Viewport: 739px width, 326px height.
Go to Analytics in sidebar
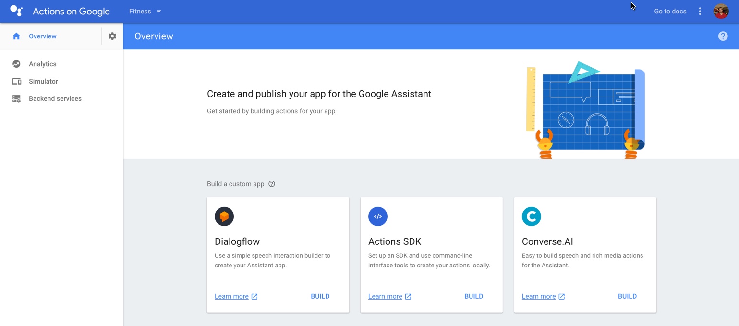pos(43,64)
